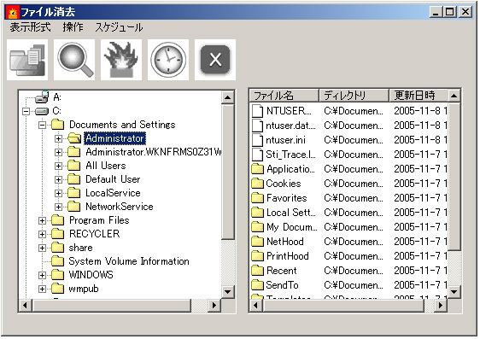Click the clock schedule toolbar icon
480x339 pixels.
click(168, 60)
